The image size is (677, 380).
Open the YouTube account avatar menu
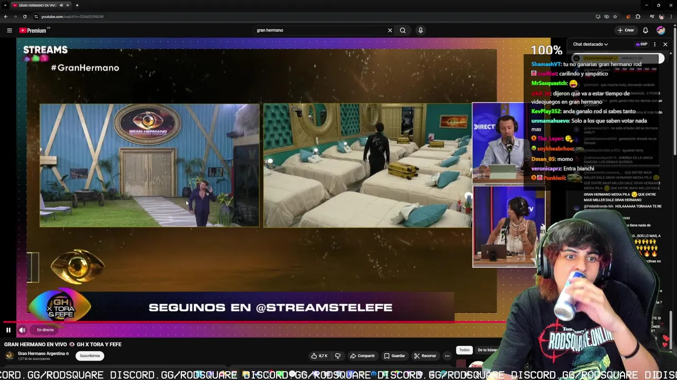click(x=661, y=30)
